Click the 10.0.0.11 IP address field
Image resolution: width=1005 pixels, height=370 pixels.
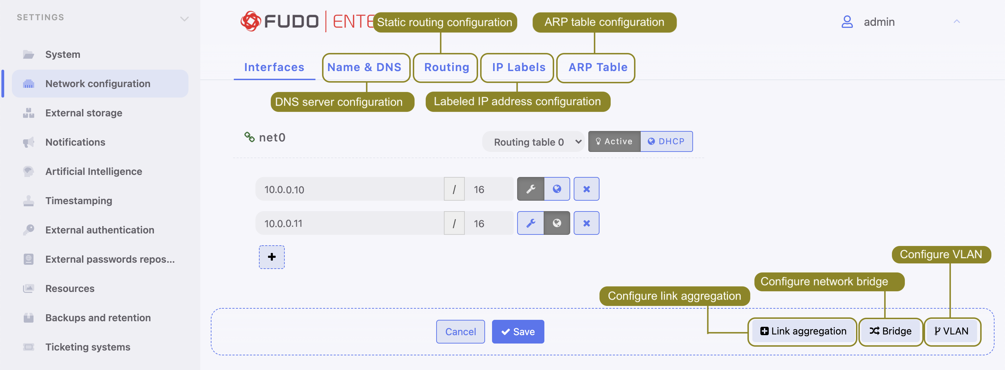(x=349, y=224)
